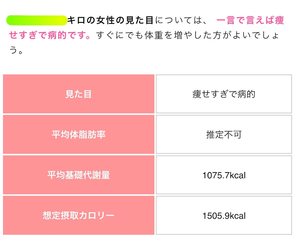Click the 平均体脂肪率 row header
The width and height of the screenshot is (295, 245).
(79, 135)
